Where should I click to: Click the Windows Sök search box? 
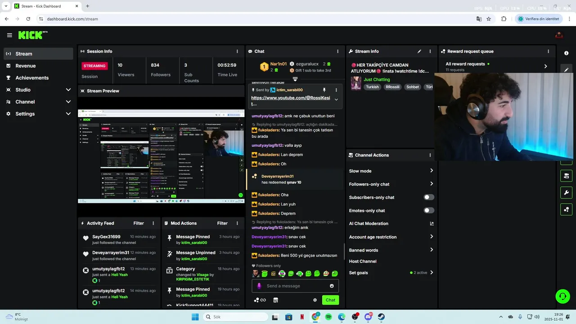pos(235,317)
